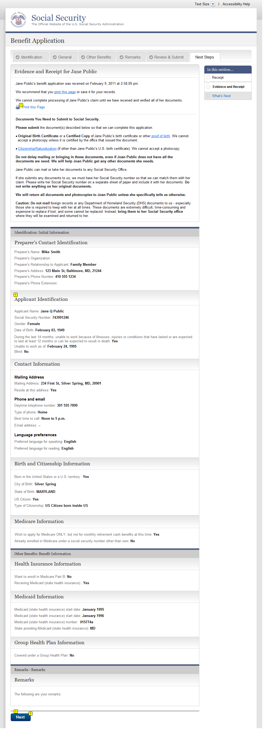Click the checkmark icon on General tab
The width and height of the screenshot is (264, 730).
tap(55, 57)
